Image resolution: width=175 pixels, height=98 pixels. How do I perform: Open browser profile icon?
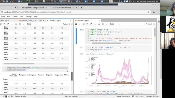coord(154,12)
